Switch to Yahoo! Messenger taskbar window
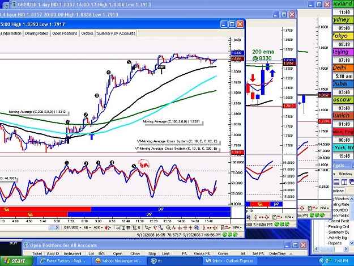This screenshot has width=354, height=266. [x=119, y=261]
